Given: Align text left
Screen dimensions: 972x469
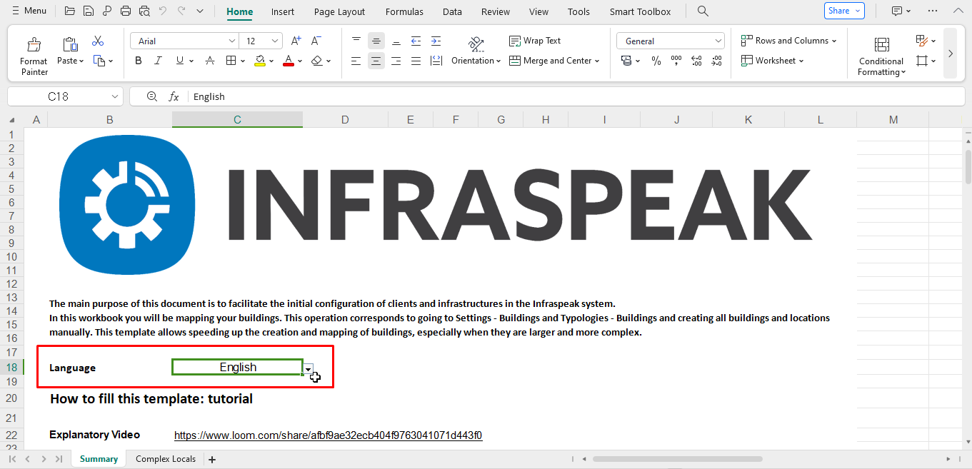Looking at the screenshot, I should 356,61.
